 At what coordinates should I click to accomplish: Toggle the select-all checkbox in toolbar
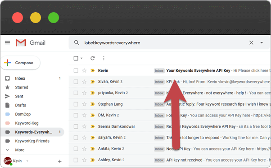[x=76, y=58]
